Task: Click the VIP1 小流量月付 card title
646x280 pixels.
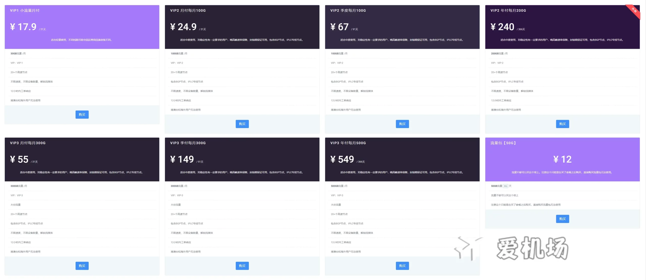Action: (25, 10)
